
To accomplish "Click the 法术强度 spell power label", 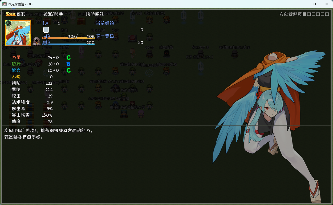I will 21,102.
